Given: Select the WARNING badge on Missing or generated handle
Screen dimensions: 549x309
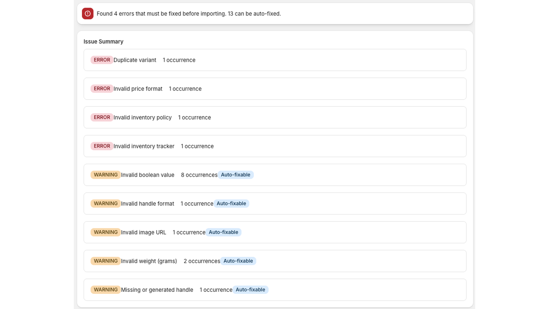Looking at the screenshot, I should 105,289.
